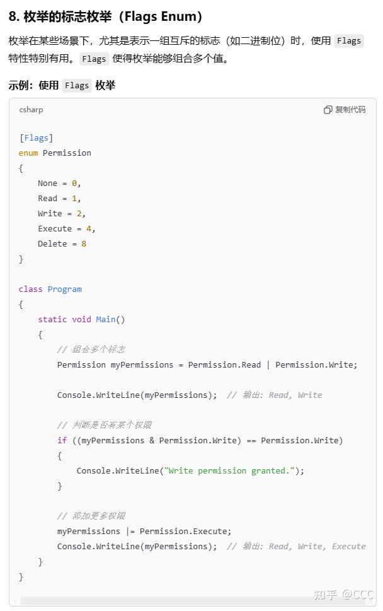
Task: Click the None = 0 enum member
Action: tap(59, 183)
